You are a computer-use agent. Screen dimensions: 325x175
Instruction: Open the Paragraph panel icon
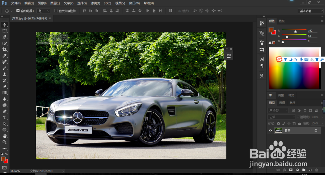(x=262, y=66)
